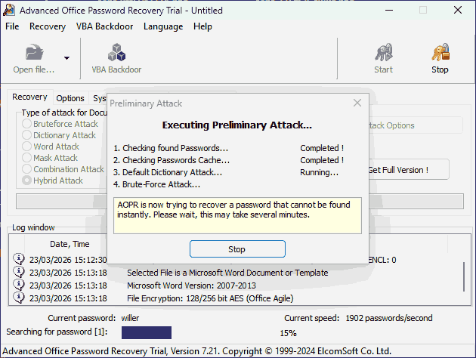The width and height of the screenshot is (476, 358).
Task: Close the Preliminary Attack dialog
Action: point(357,103)
